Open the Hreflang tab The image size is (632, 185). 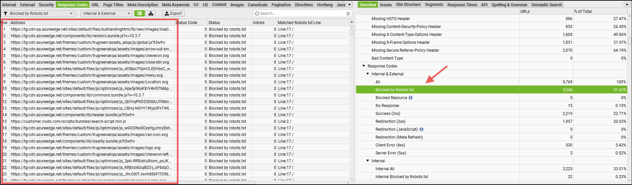pos(325,5)
